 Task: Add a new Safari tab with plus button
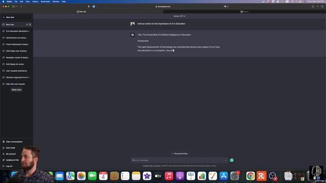tap(317, 7)
